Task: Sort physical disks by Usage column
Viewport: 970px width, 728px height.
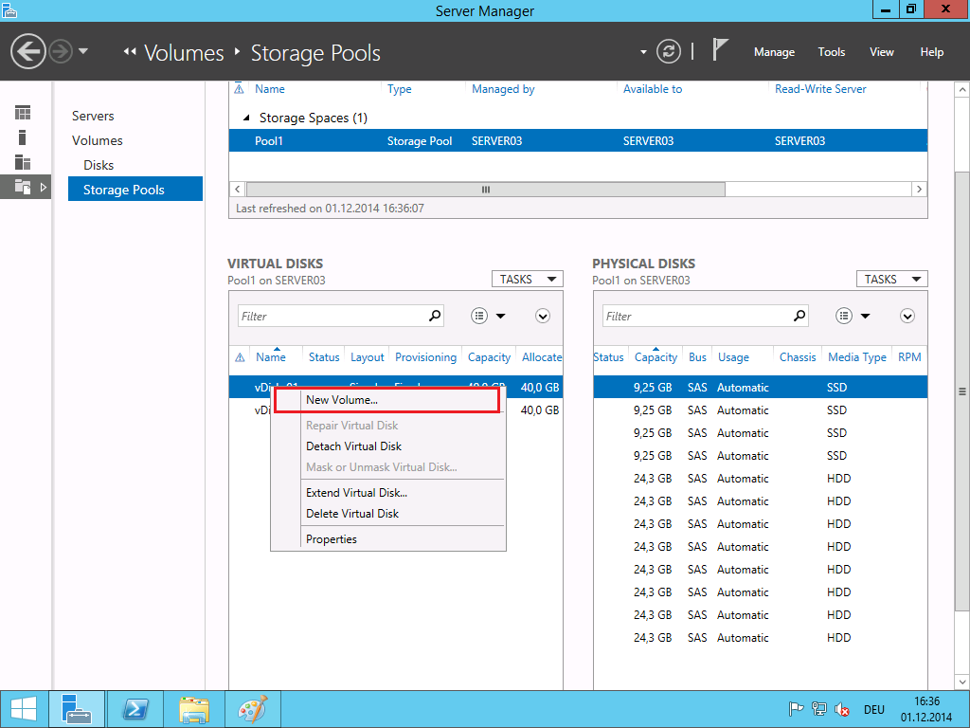Action: point(733,357)
